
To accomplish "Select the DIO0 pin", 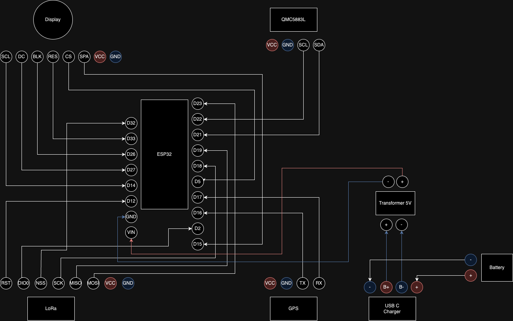I will 23,283.
